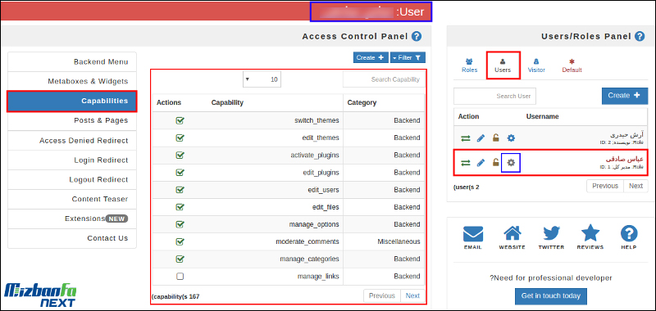Click lock icon for عباس صادقی

496,163
